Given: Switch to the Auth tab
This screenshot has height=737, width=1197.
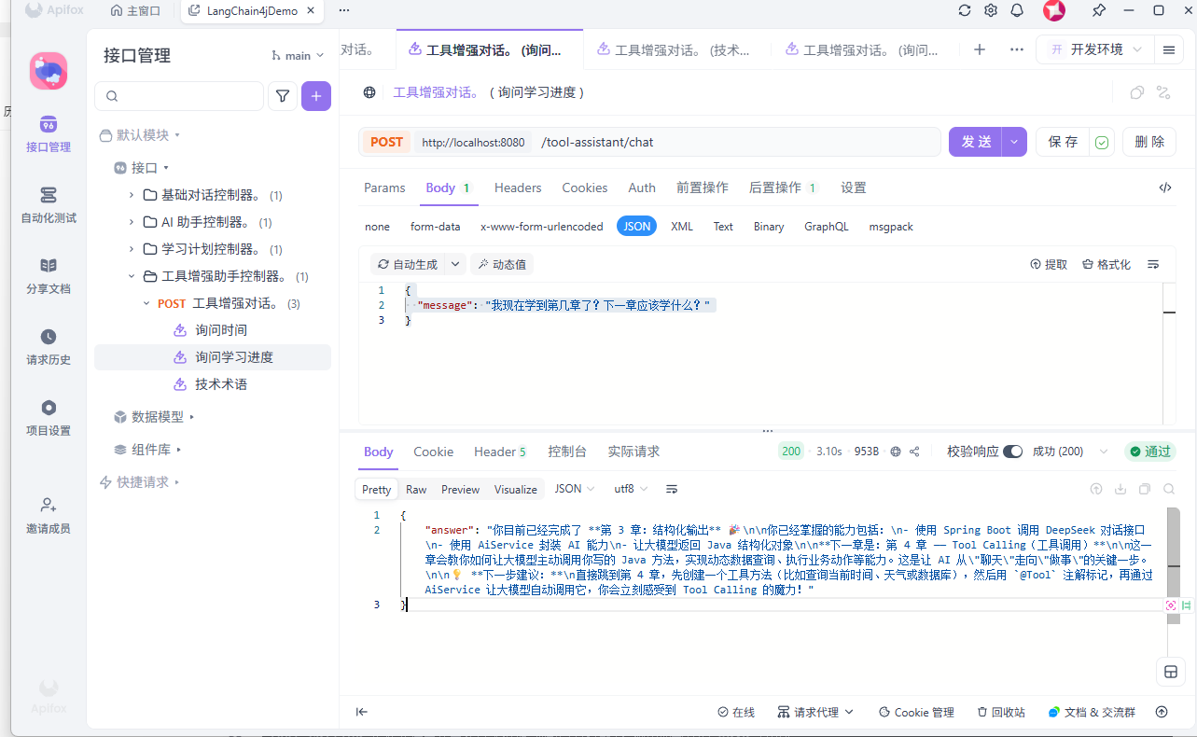Looking at the screenshot, I should point(642,188).
